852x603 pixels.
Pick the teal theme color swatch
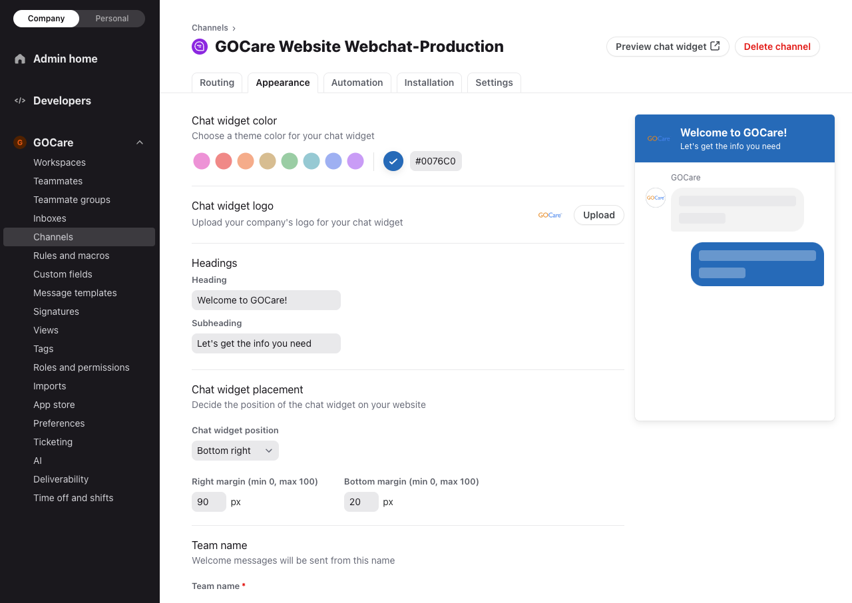(312, 161)
